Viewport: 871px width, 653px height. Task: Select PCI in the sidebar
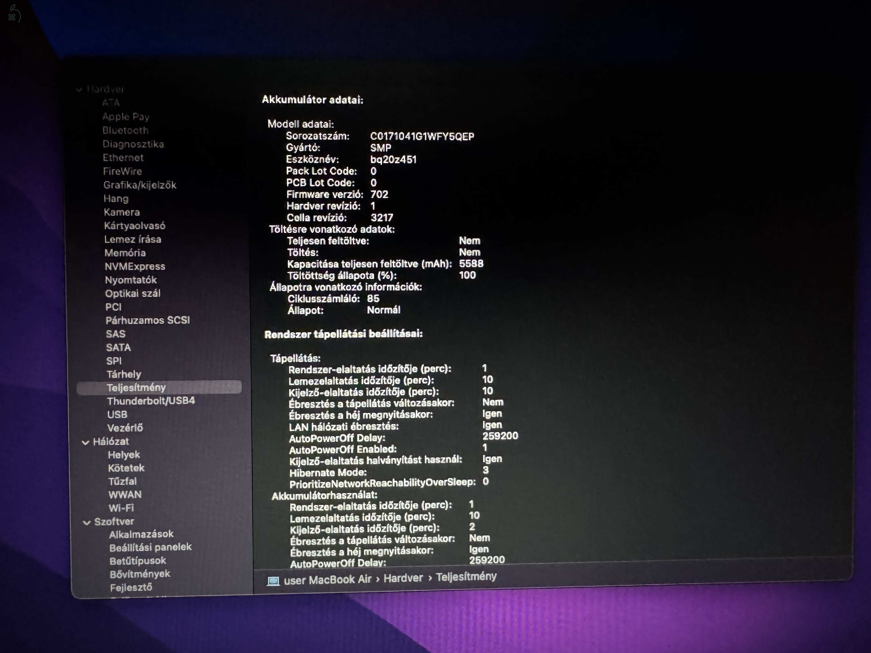[114, 307]
